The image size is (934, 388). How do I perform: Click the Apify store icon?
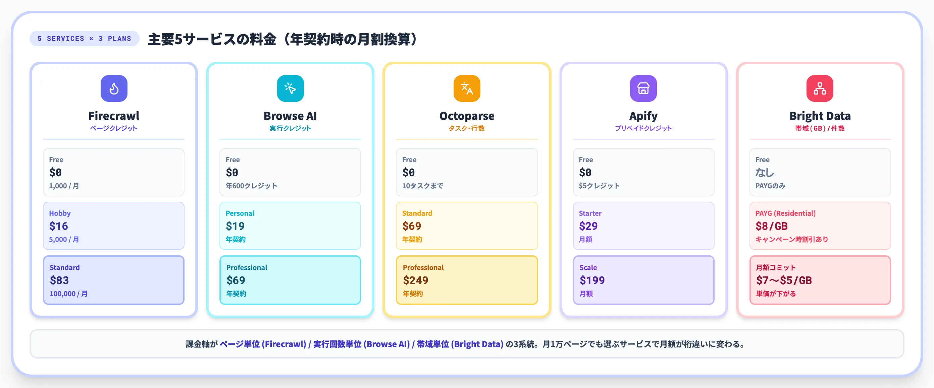coord(643,88)
